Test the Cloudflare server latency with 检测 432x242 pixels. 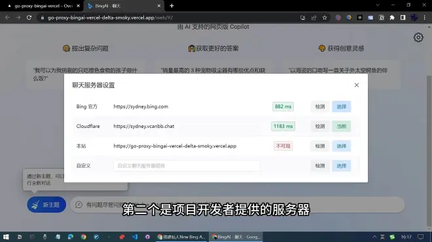[320, 127]
